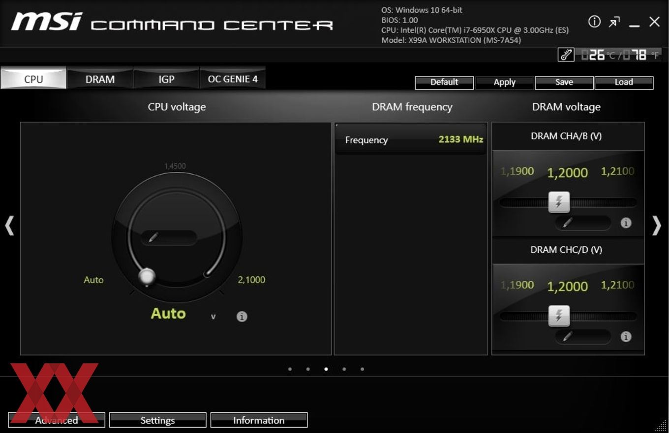This screenshot has width=669, height=433.
Task: Click the Save profile button
Action: 564,82
